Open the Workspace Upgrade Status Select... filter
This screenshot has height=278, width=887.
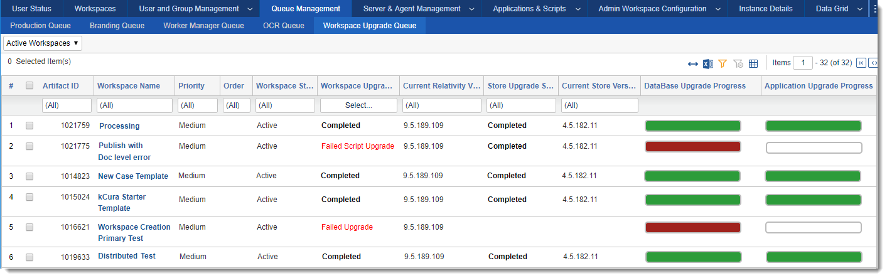(358, 105)
